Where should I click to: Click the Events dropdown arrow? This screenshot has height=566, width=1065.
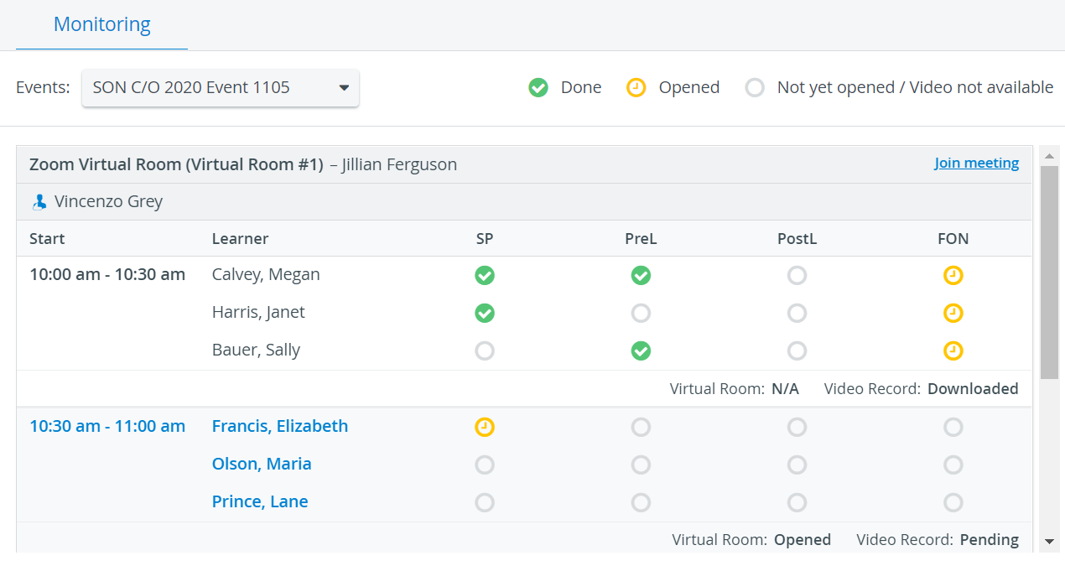[x=344, y=88]
